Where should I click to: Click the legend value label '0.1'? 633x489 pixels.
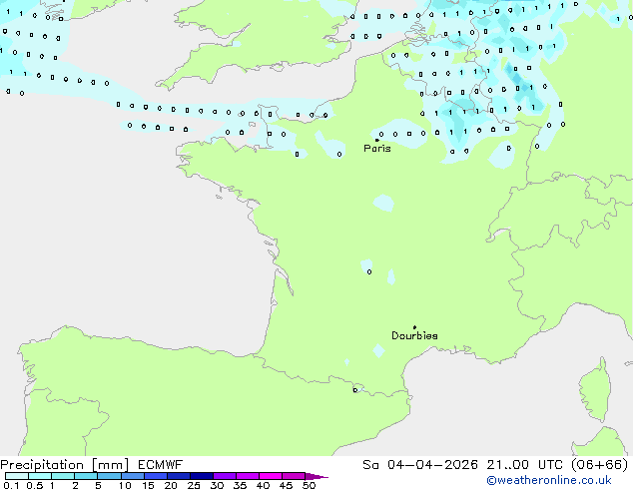(11, 485)
